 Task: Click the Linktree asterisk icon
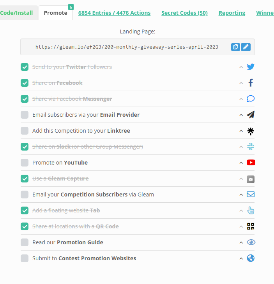(251, 131)
